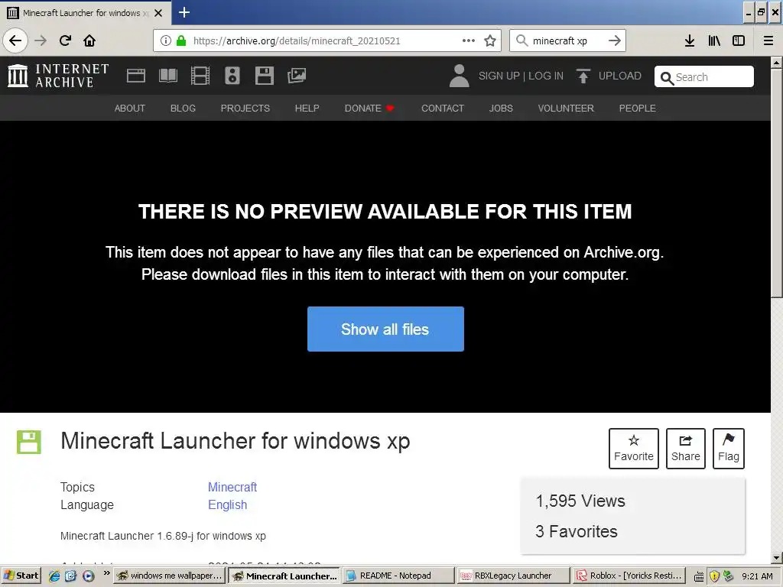The image size is (783, 587).
Task: Select the 3 Favorites text
Action: [577, 532]
